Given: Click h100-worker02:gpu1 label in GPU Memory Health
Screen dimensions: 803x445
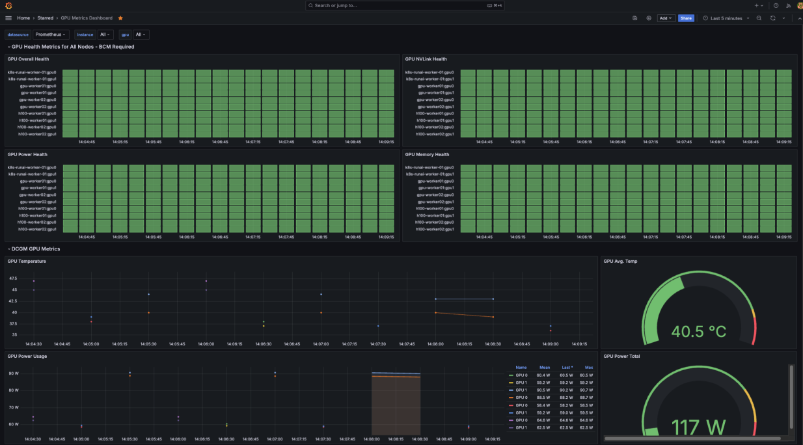Looking at the screenshot, I should pos(433,229).
